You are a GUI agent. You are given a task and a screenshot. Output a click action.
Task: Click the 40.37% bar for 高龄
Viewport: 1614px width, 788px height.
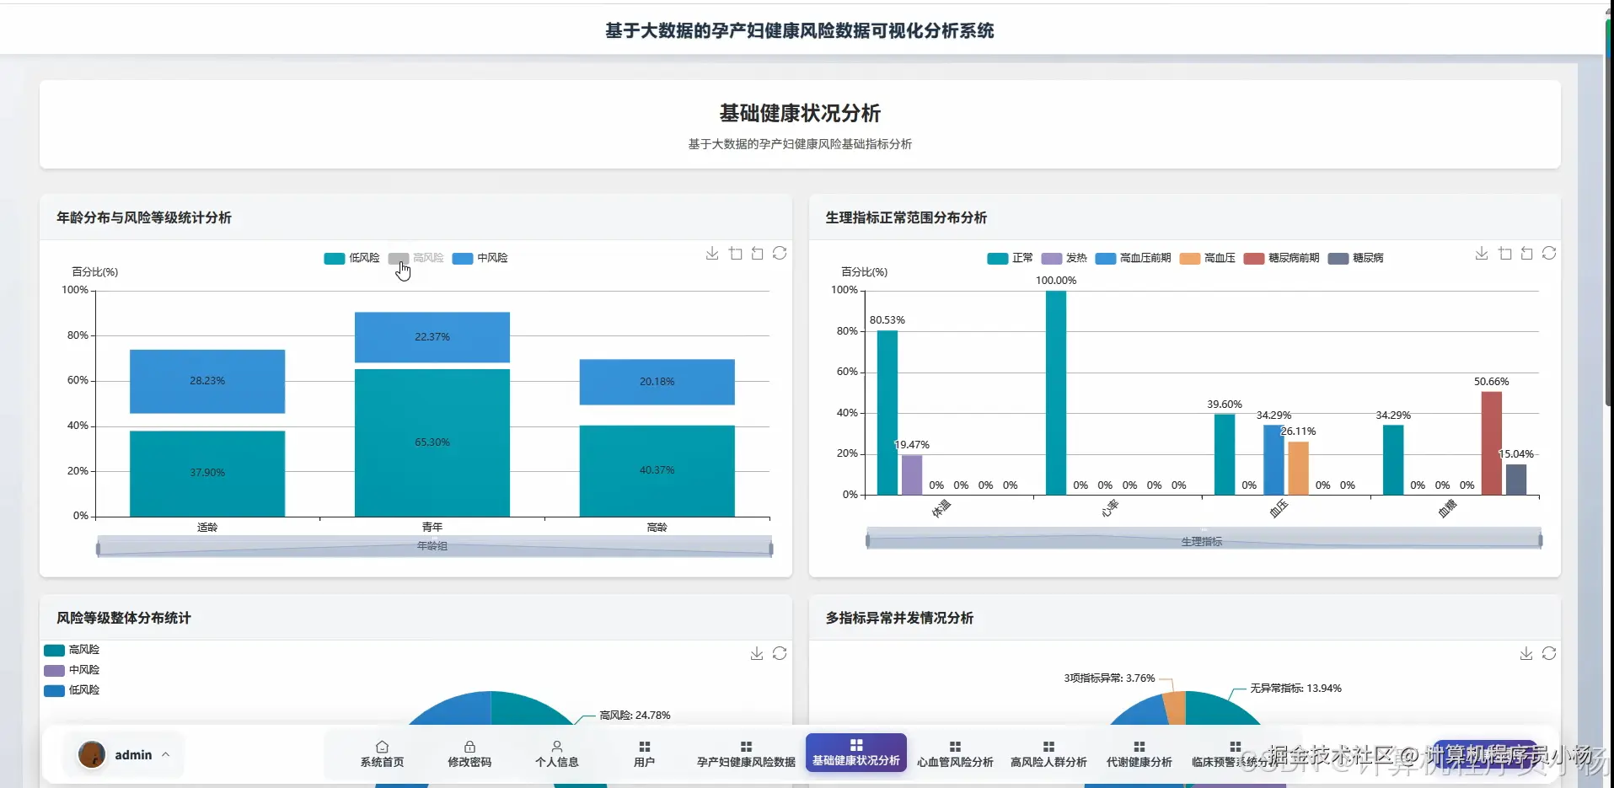(657, 470)
